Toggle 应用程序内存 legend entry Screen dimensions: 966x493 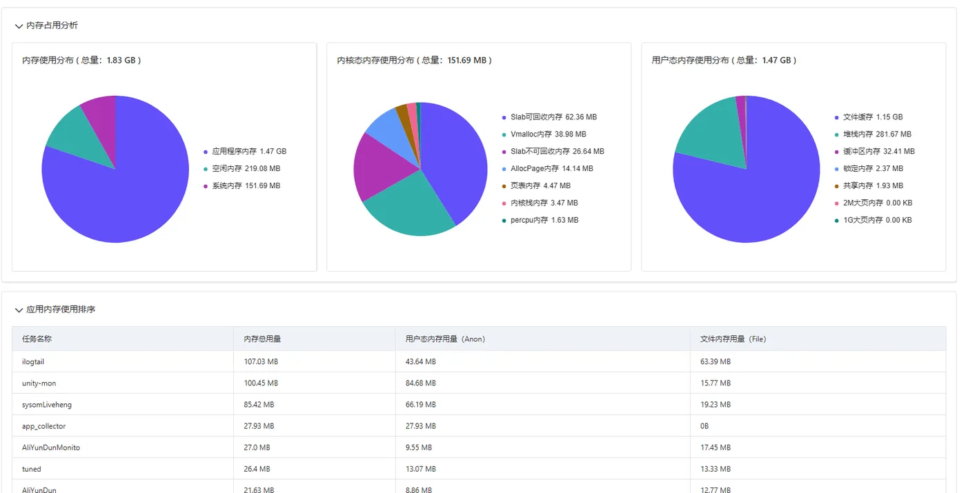coord(245,151)
